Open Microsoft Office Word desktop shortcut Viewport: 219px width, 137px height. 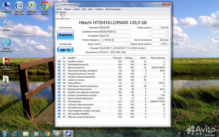tap(19, 8)
